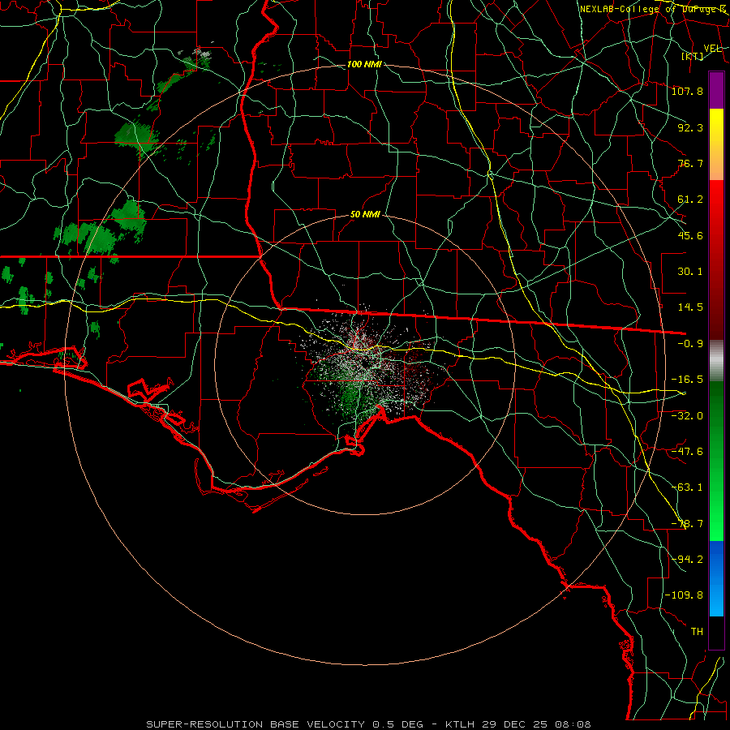This screenshot has width=730, height=730.
Task: Click the NEXLAB-College of DuPage credit text
Action: (653, 9)
